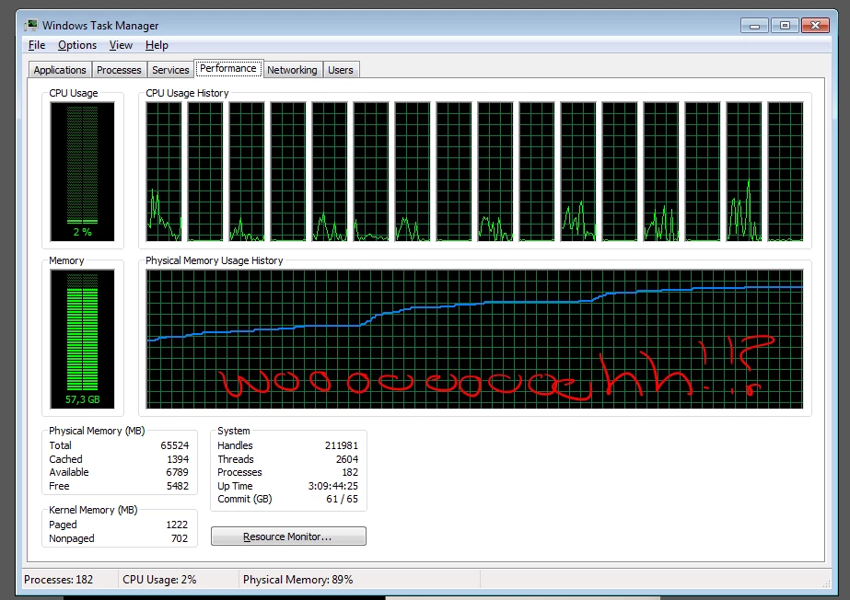The image size is (850, 600).
Task: Open Resource Monitor
Action: point(288,537)
